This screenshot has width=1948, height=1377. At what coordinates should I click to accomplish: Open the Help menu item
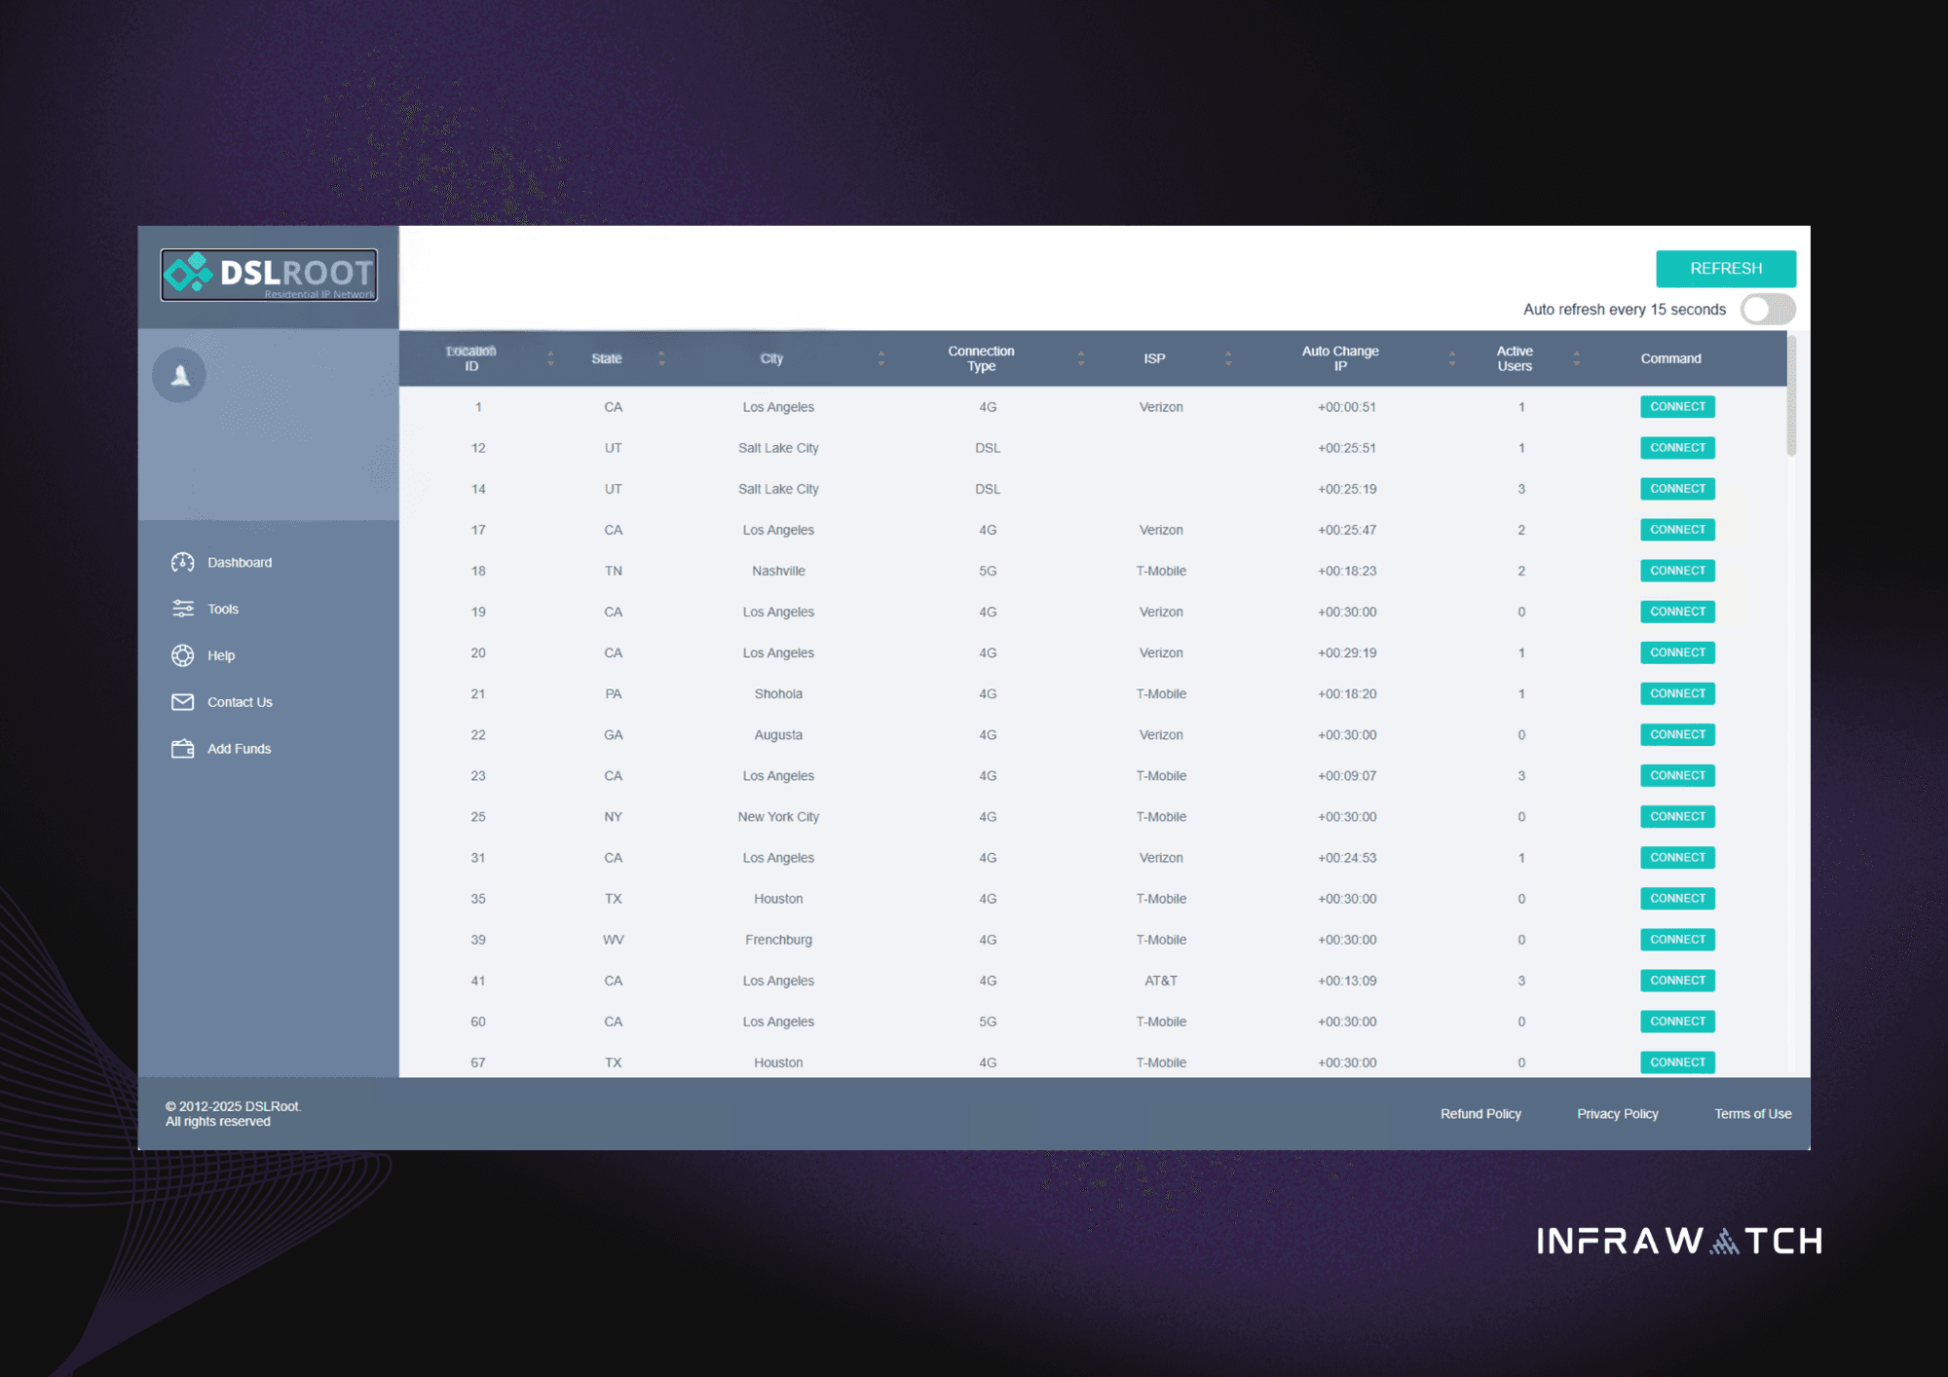[220, 655]
